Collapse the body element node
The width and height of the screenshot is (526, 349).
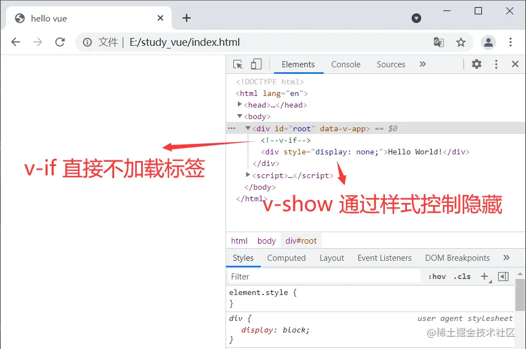(x=239, y=116)
